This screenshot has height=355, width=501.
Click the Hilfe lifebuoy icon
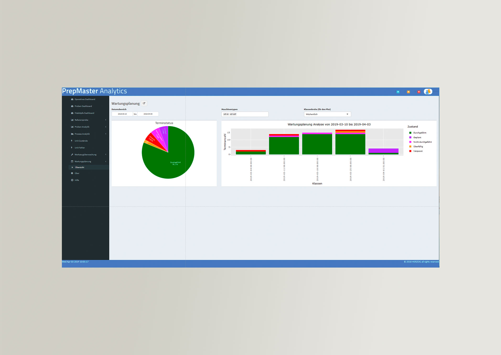tap(72, 180)
